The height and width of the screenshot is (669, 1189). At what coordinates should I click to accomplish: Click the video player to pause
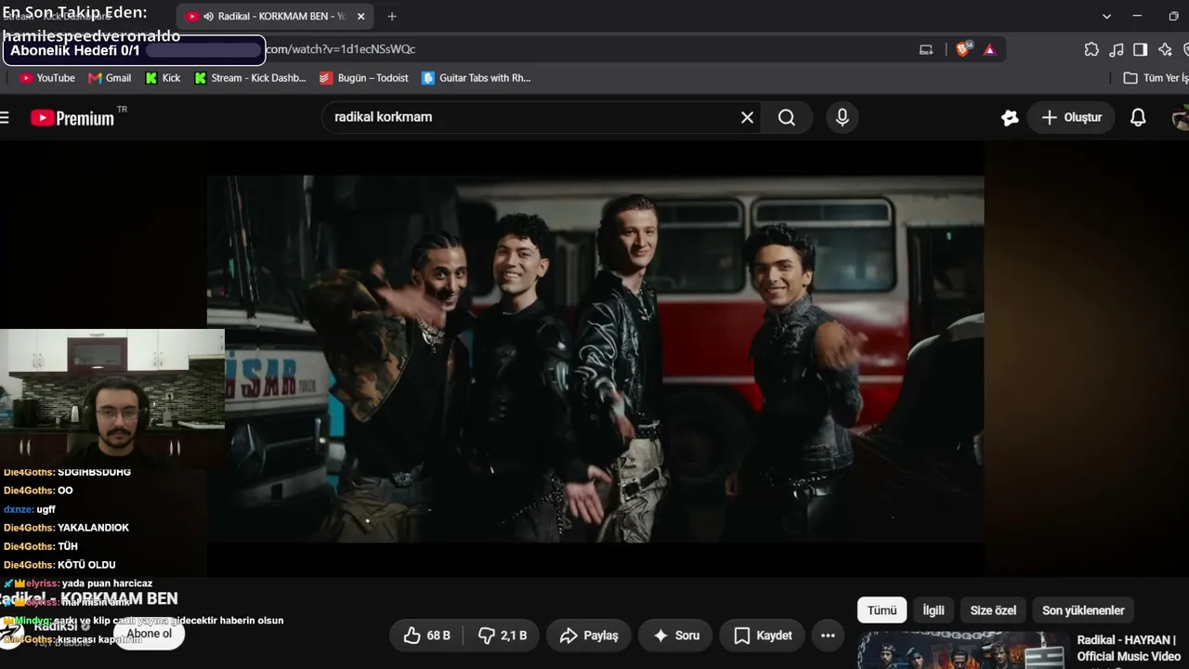(595, 358)
